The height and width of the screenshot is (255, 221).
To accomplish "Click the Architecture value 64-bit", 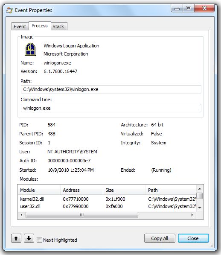I will tap(157, 125).
